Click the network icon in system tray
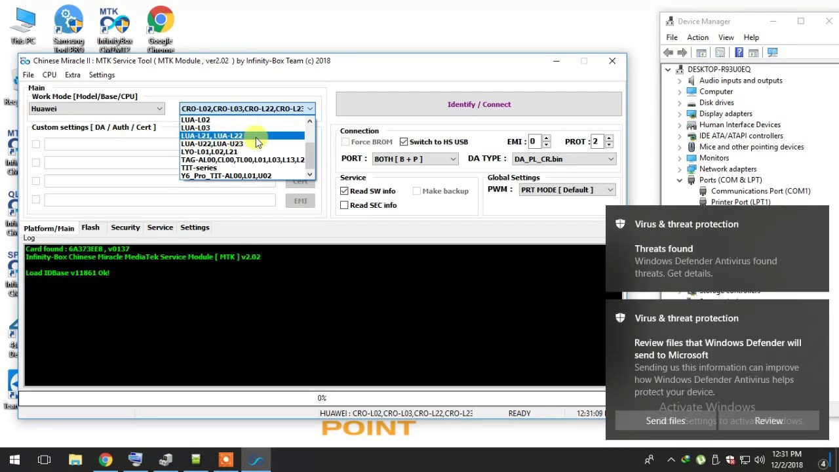Image resolution: width=839 pixels, height=472 pixels. point(745,460)
